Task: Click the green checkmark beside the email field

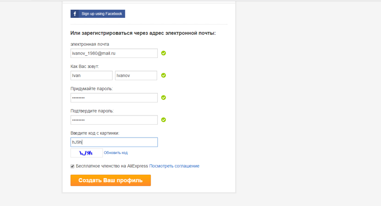Action: [x=164, y=53]
